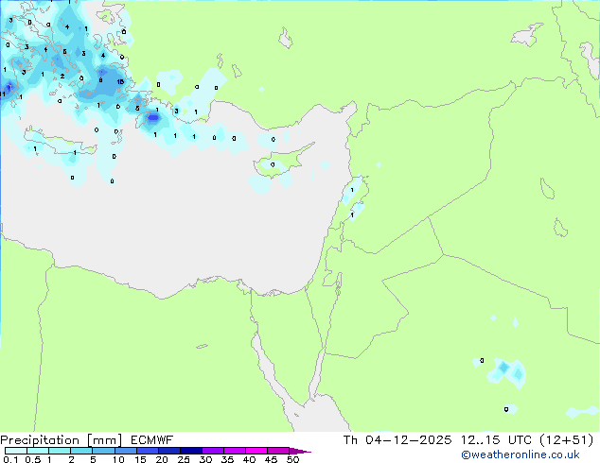Click the legend scale label "20"

[162, 459]
